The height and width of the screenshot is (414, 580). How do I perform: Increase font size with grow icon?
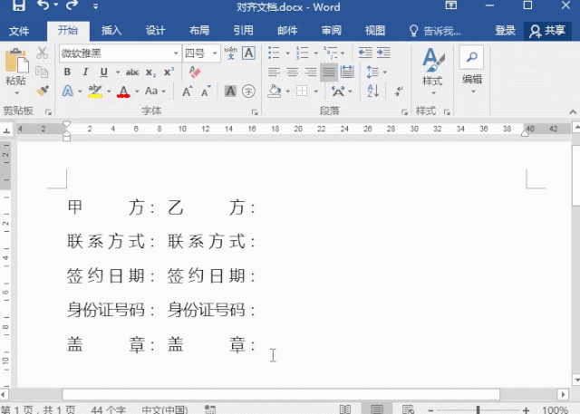point(188,91)
